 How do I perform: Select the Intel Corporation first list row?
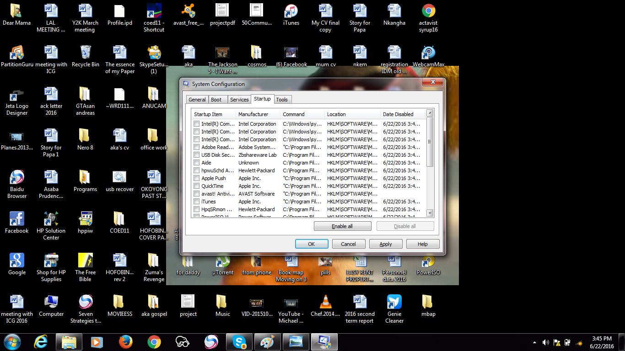(x=309, y=124)
